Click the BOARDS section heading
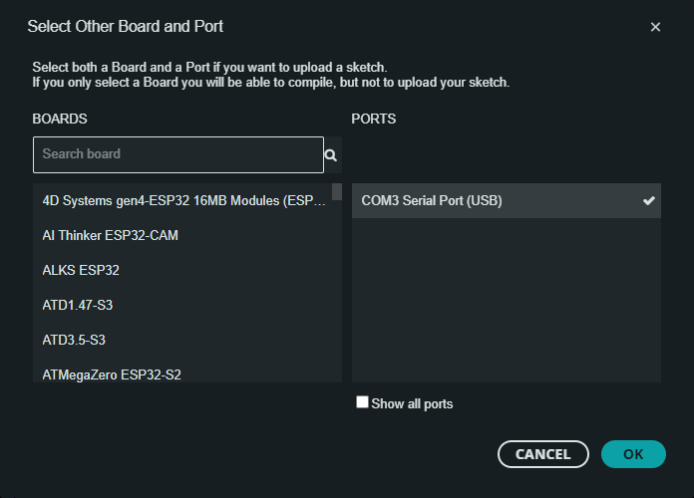 [x=60, y=119]
